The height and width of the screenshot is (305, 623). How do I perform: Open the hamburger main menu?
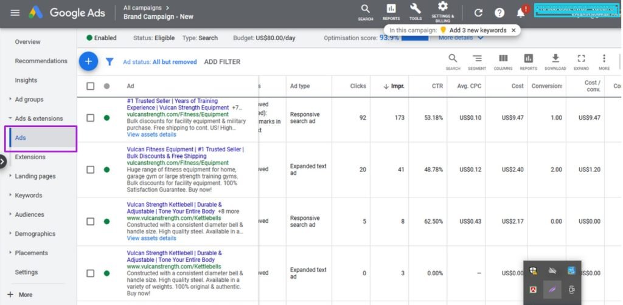pos(15,13)
